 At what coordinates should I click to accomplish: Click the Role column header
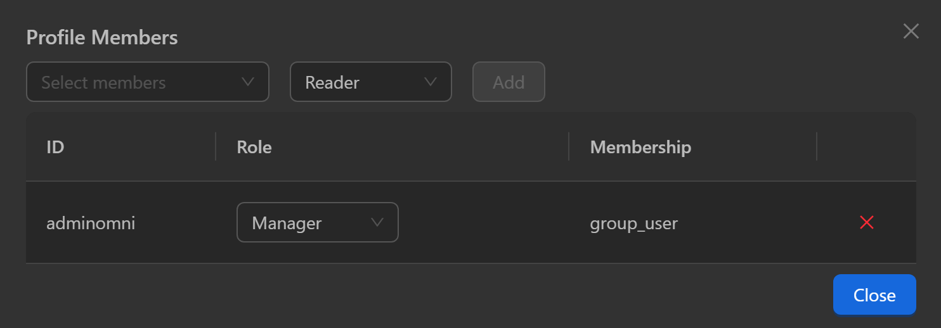click(x=254, y=147)
